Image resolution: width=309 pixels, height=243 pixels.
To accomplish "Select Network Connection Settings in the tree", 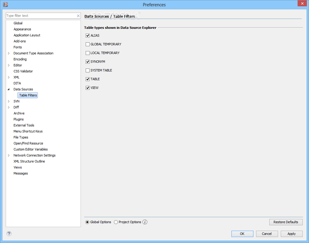I will pyautogui.click(x=35, y=155).
